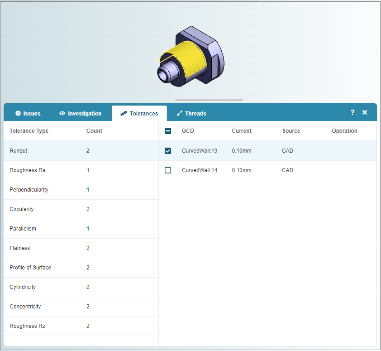Click the Current column header
Screen dimensions: 381x351
242,131
